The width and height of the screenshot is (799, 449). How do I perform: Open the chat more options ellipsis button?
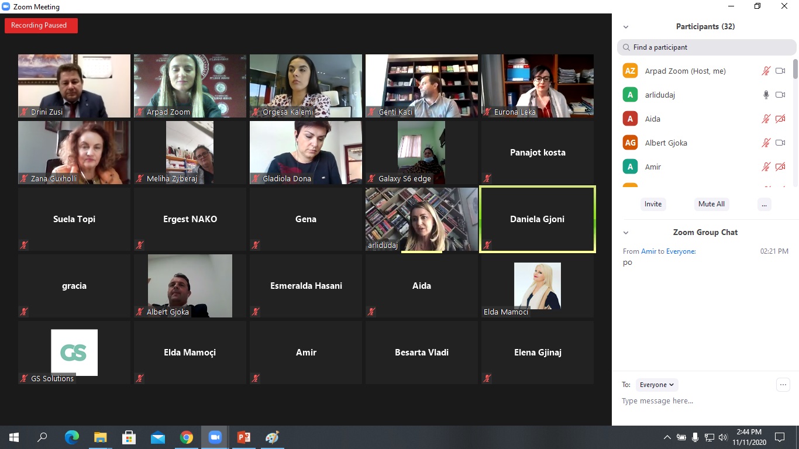[783, 384]
